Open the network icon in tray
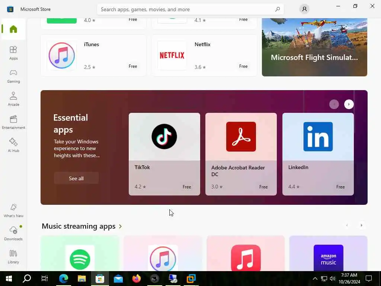The height and width of the screenshot is (286, 381). (x=324, y=279)
